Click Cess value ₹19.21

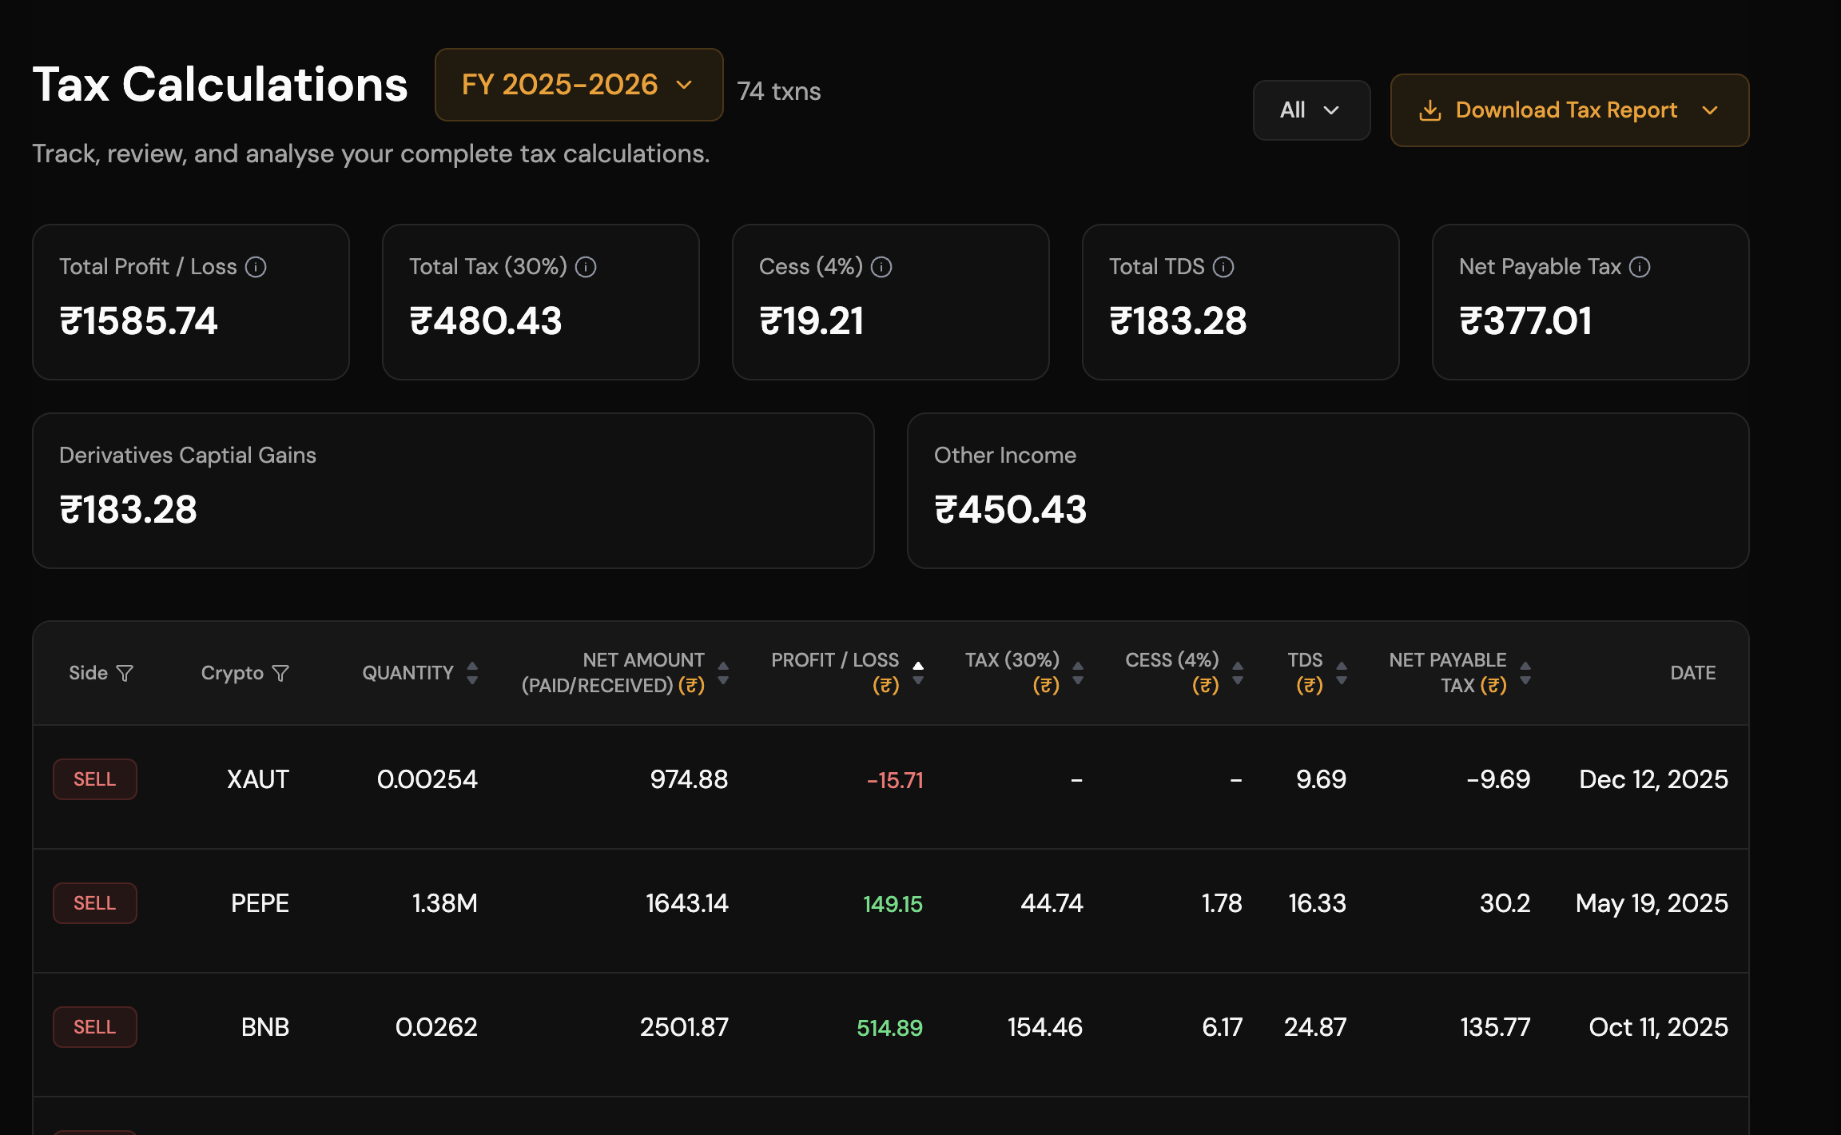(811, 321)
